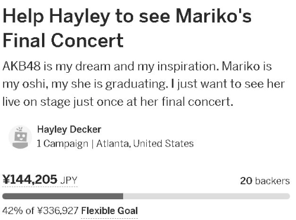This screenshot has width=296, height=220.
Task: Click the campaign title 'Help Hayley to see Mariko's'
Action: [127, 17]
